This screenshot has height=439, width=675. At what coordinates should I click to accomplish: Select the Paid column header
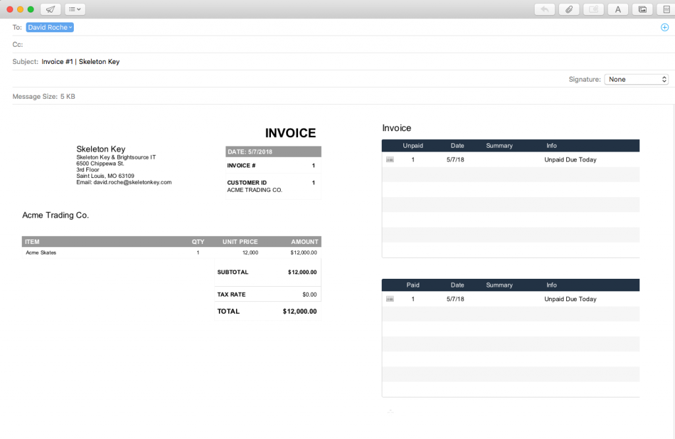point(413,285)
